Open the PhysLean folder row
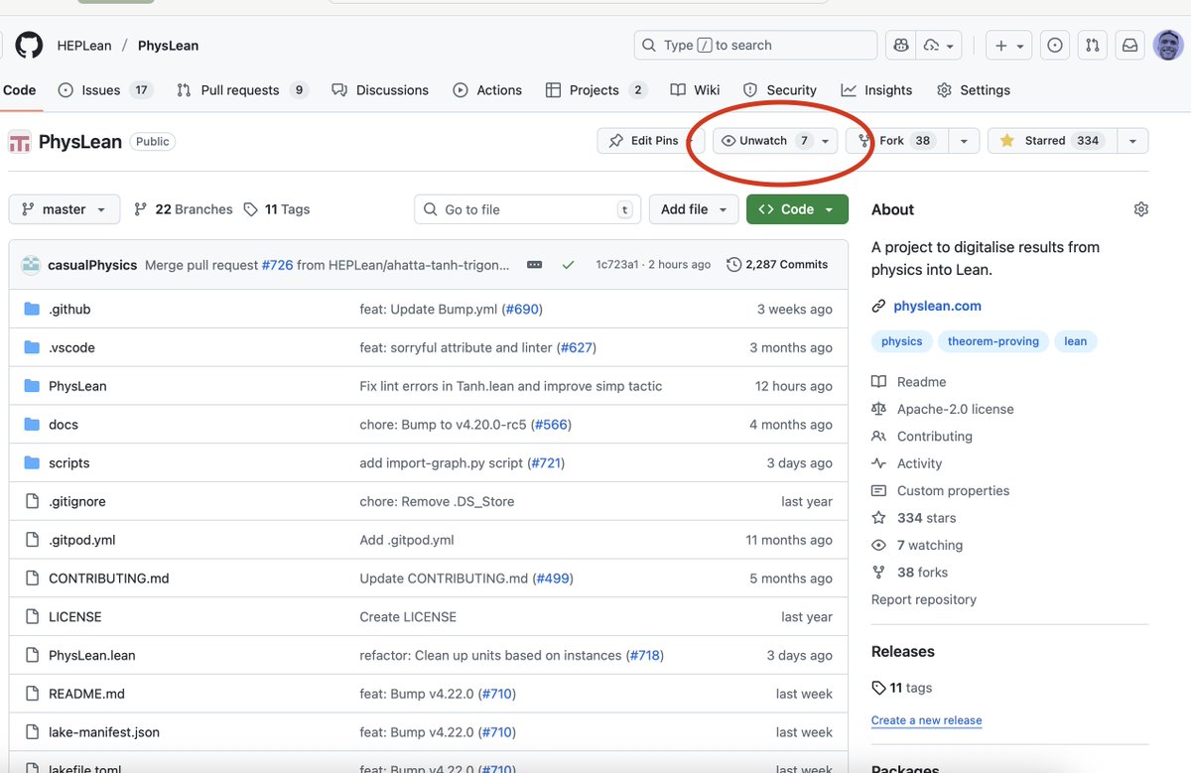The width and height of the screenshot is (1191, 773). (428, 386)
